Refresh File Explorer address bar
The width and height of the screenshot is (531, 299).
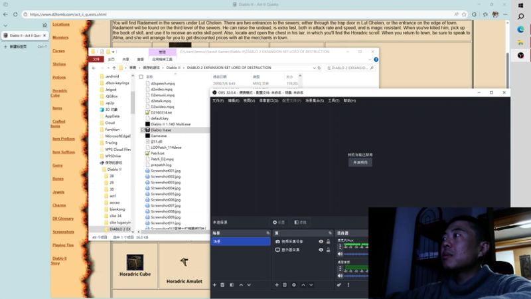point(319,68)
